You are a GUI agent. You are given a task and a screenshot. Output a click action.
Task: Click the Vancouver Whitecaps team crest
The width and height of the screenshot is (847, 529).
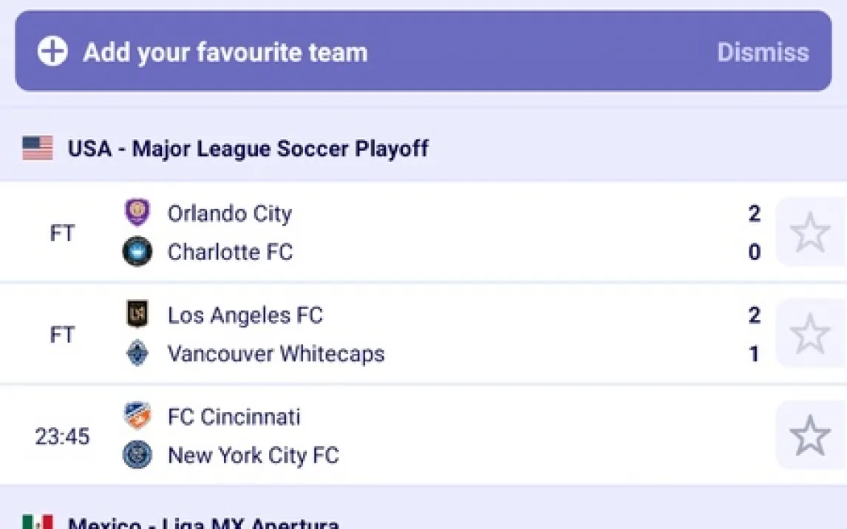tap(137, 353)
